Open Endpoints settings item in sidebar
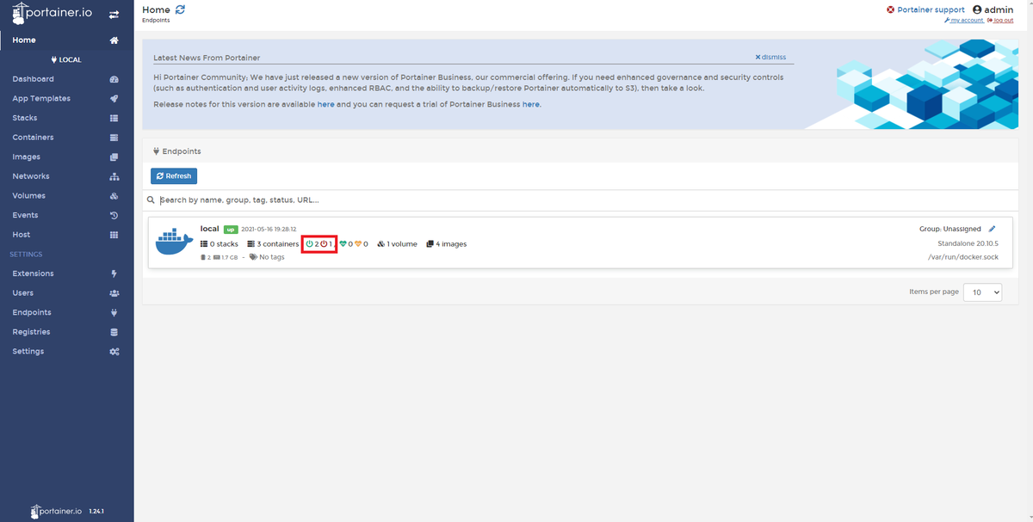Viewport: 1033px width, 522px height. [32, 312]
